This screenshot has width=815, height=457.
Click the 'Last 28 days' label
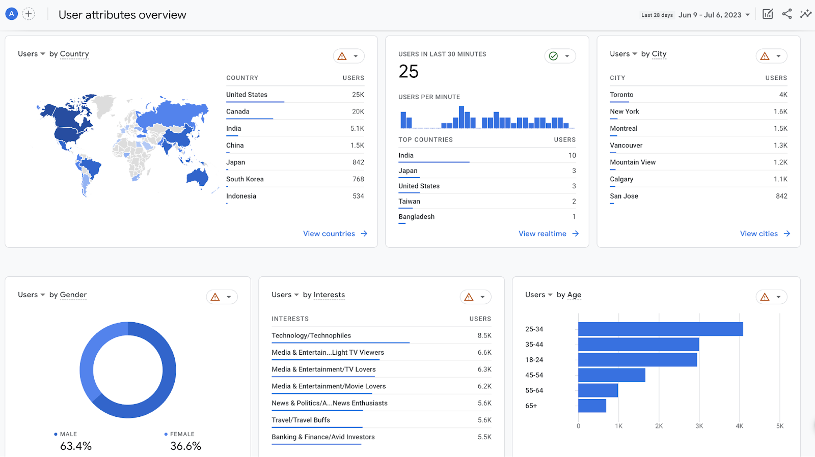[657, 15]
